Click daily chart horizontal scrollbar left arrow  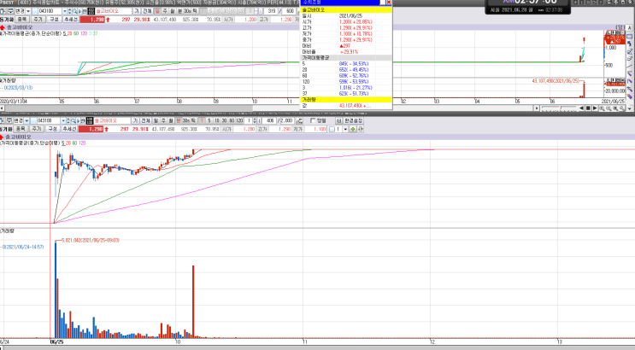point(2,108)
